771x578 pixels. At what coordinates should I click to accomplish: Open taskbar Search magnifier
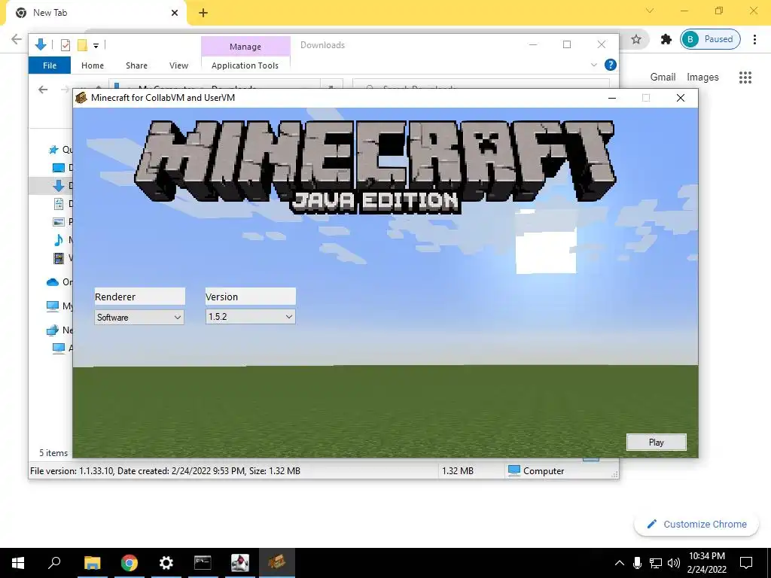[54, 563]
